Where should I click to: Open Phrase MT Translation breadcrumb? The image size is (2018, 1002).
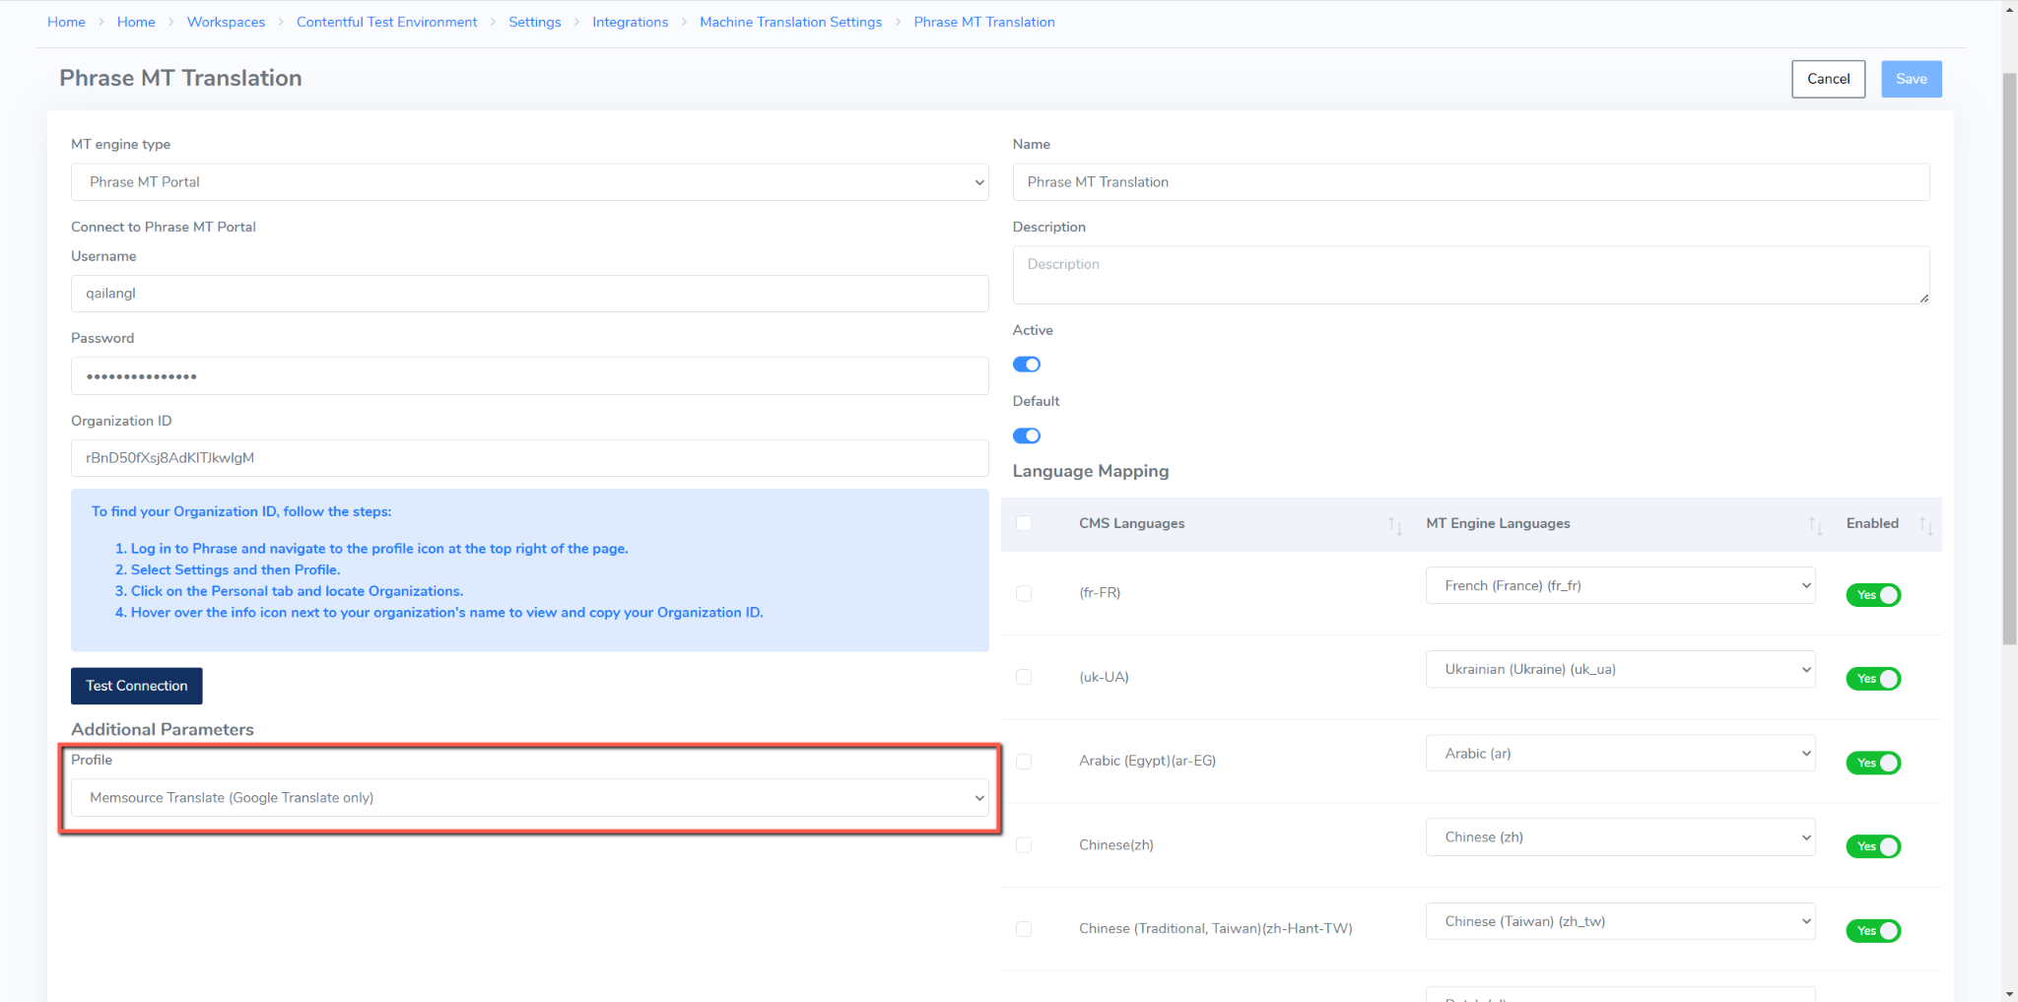point(984,22)
